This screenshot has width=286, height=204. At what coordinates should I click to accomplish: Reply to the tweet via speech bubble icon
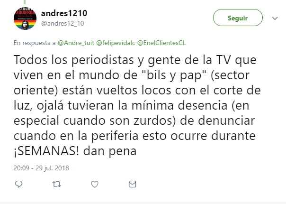point(18,184)
